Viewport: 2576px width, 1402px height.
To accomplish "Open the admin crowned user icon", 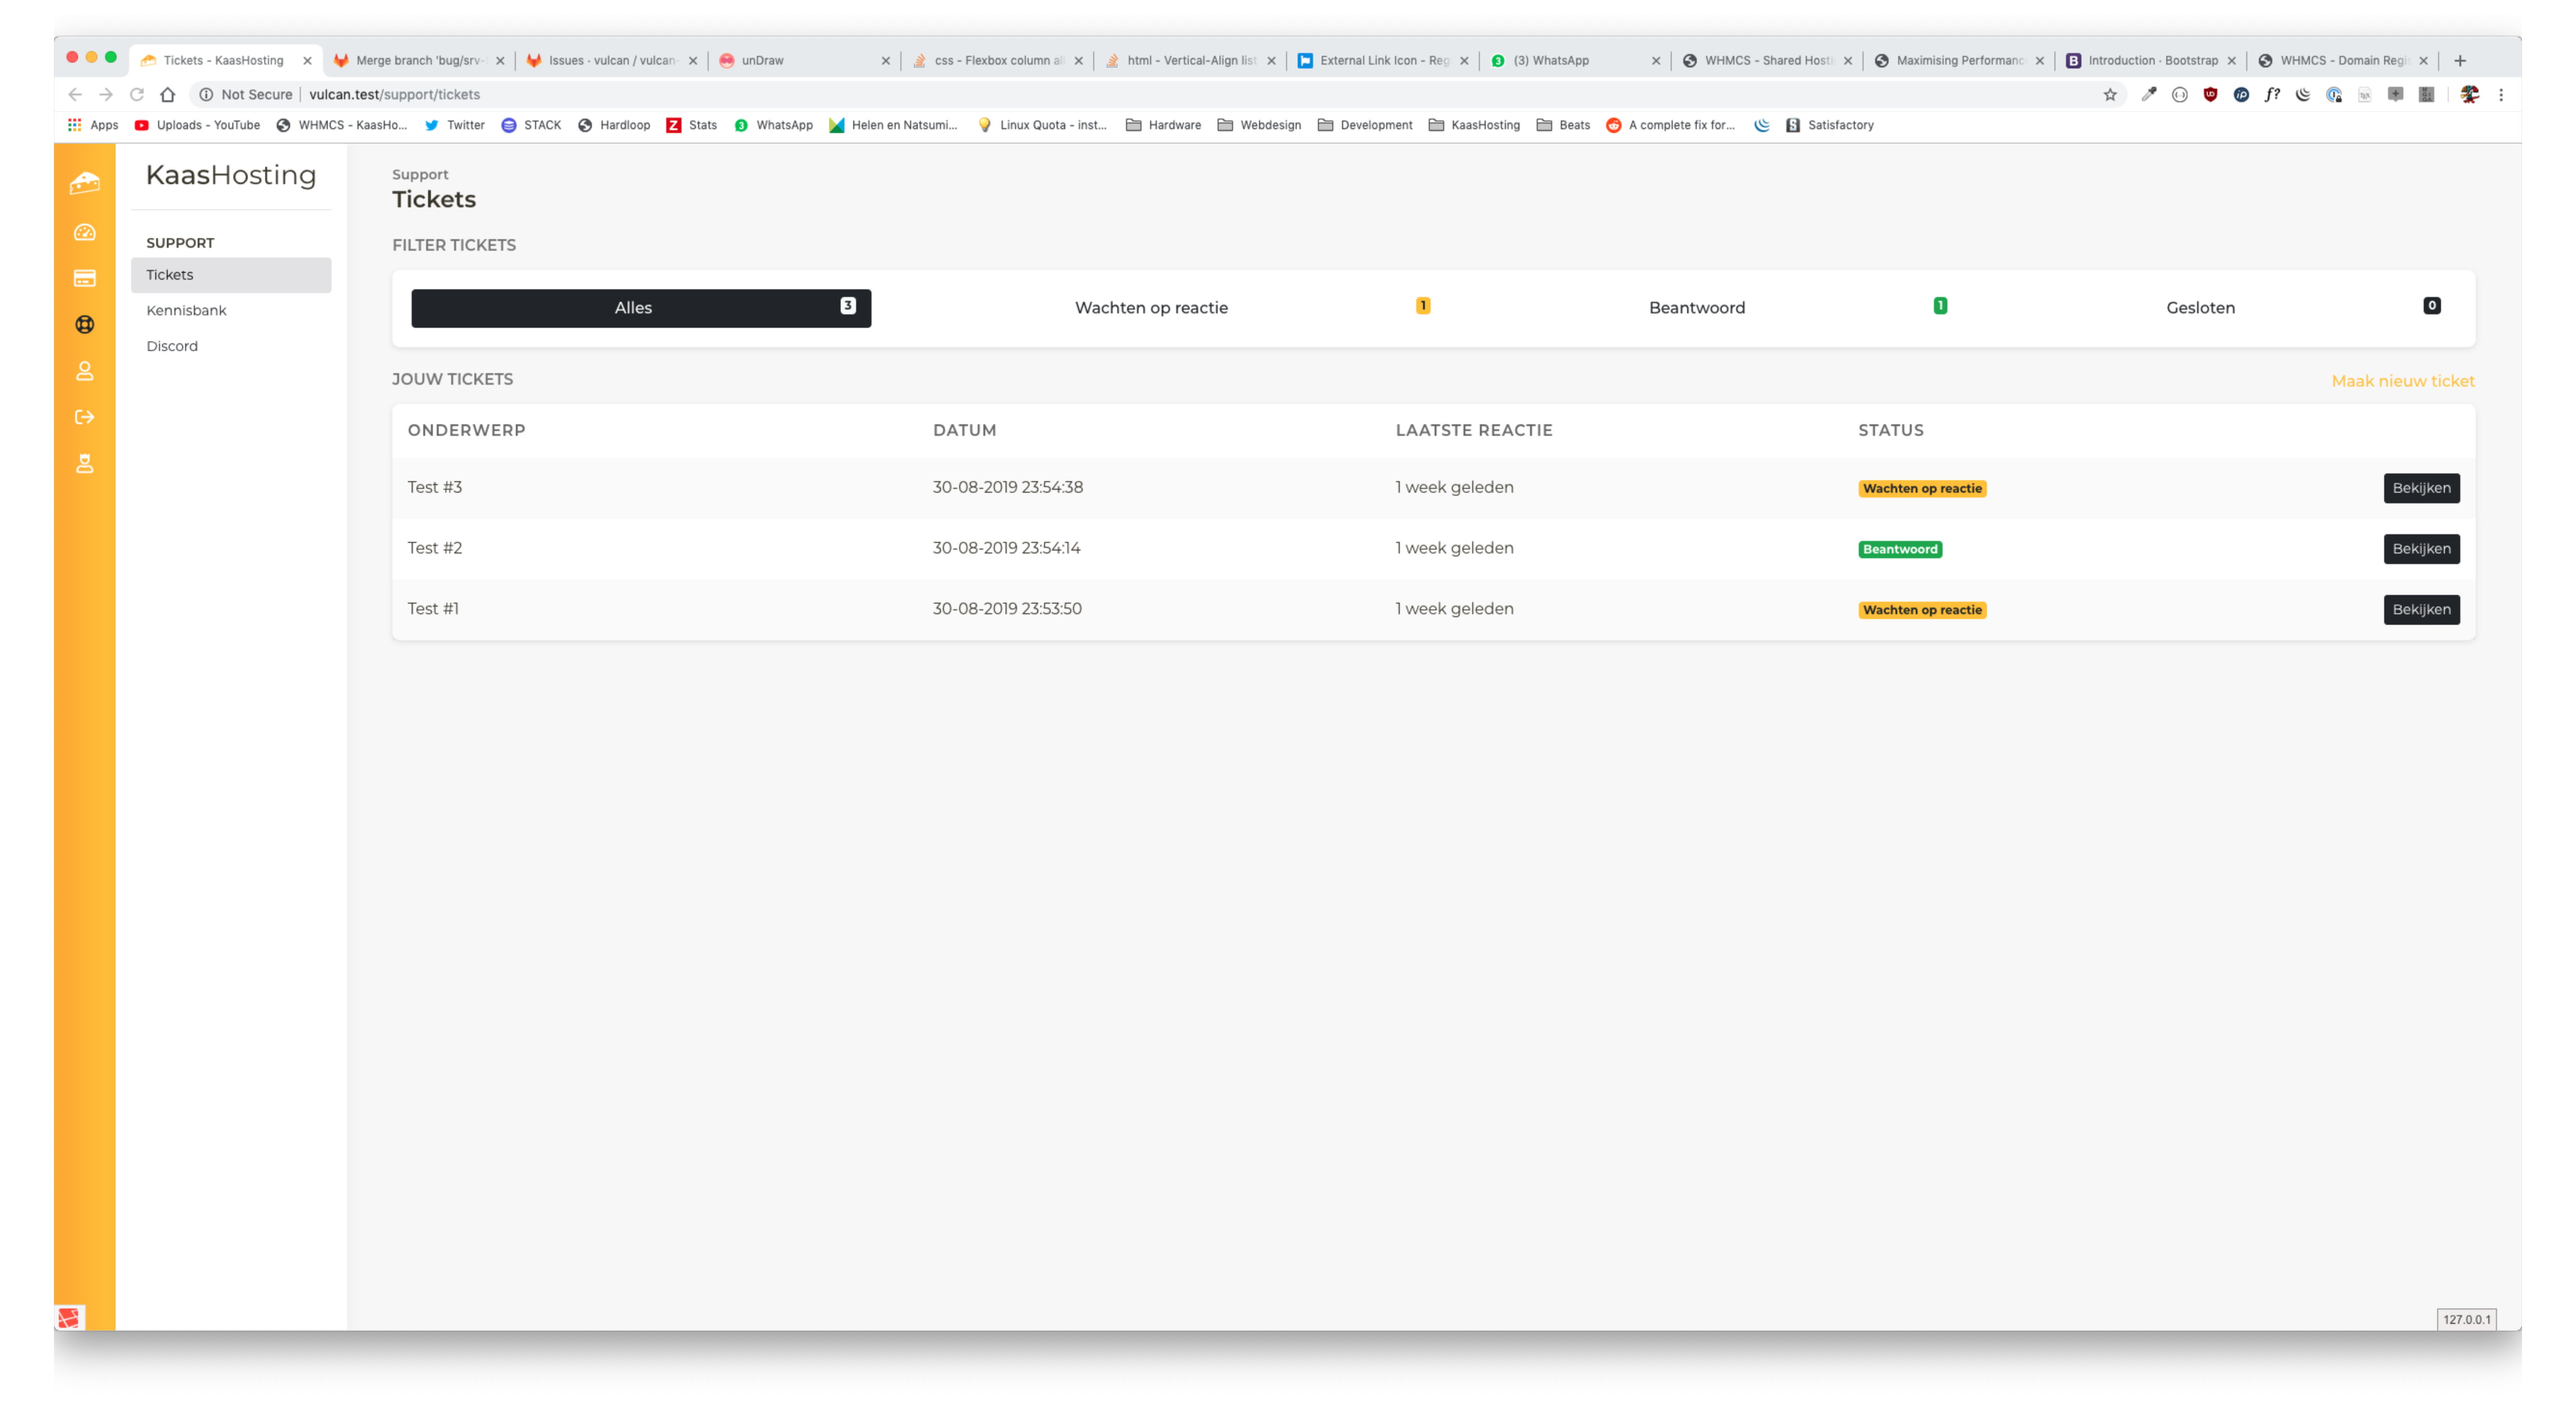I will pos(85,463).
